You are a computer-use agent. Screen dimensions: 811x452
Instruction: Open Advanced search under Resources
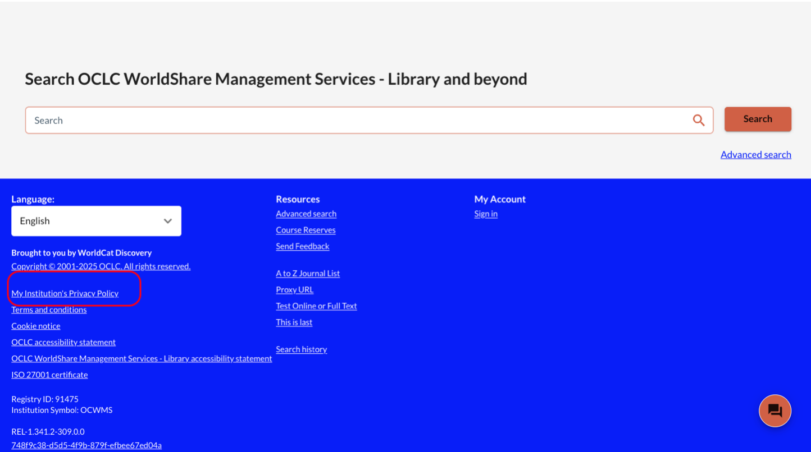[x=306, y=214]
